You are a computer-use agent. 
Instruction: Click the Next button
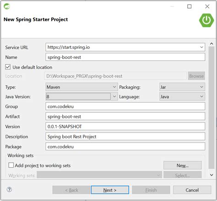pyautogui.click(x=110, y=190)
